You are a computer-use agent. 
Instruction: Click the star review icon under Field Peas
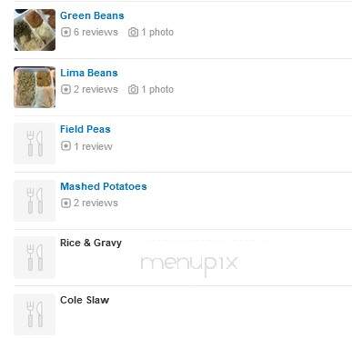(65, 146)
